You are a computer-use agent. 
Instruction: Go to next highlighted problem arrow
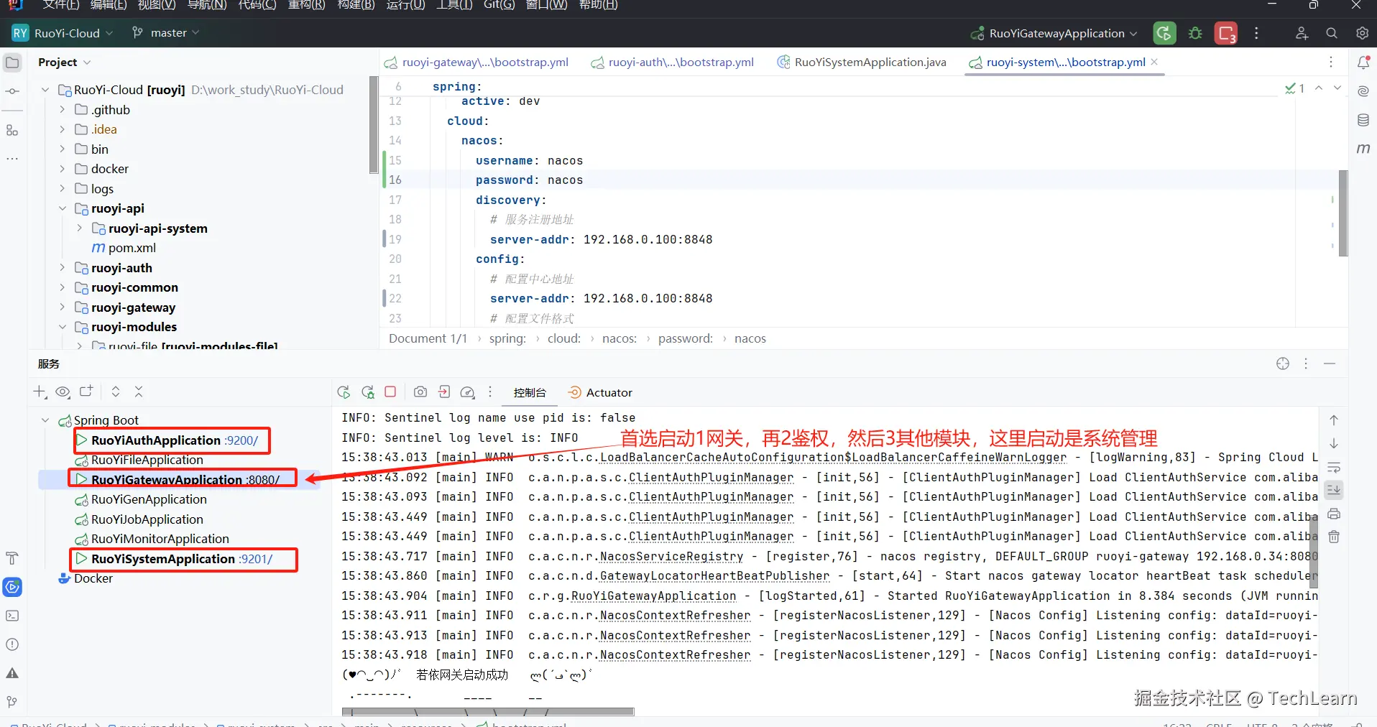[x=1337, y=88]
